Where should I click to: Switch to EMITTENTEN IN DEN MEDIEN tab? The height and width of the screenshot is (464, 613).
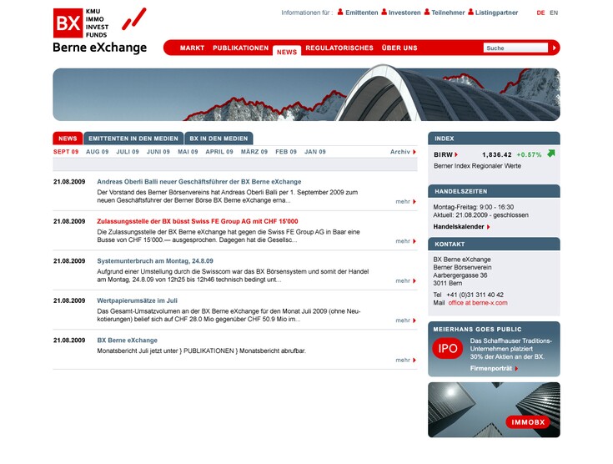coord(133,139)
